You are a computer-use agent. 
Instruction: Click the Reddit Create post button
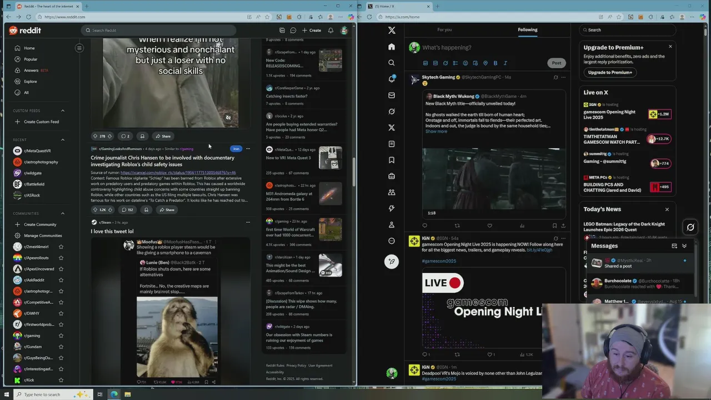pos(312,30)
